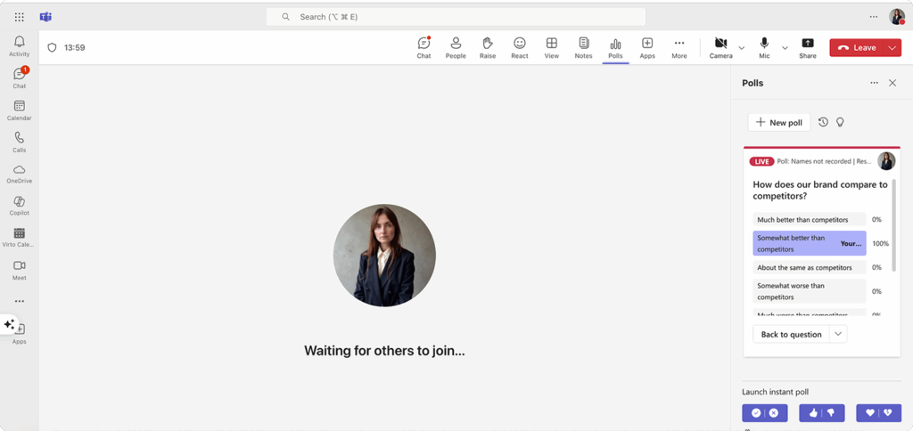Click the sparkle assistant floating icon

coord(9,324)
